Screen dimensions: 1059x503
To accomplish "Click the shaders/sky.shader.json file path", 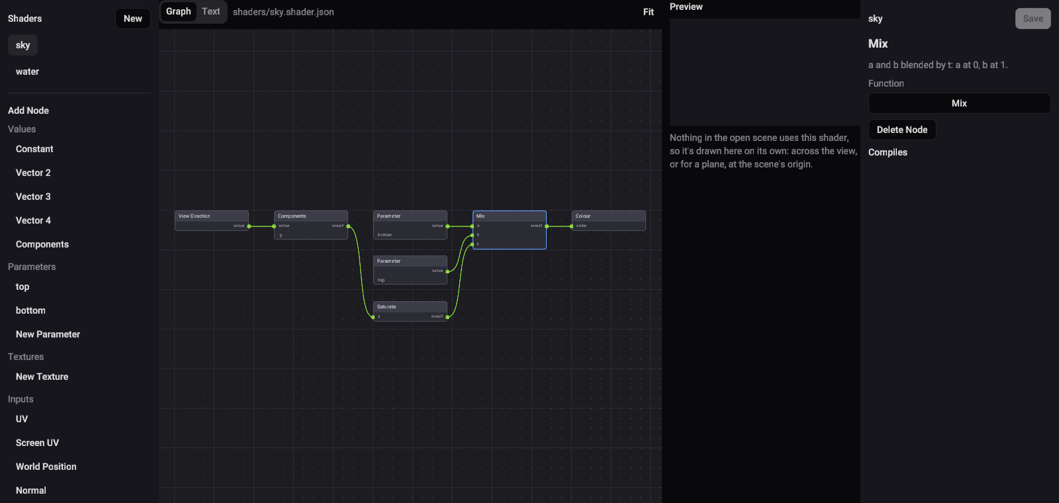I will click(x=283, y=12).
